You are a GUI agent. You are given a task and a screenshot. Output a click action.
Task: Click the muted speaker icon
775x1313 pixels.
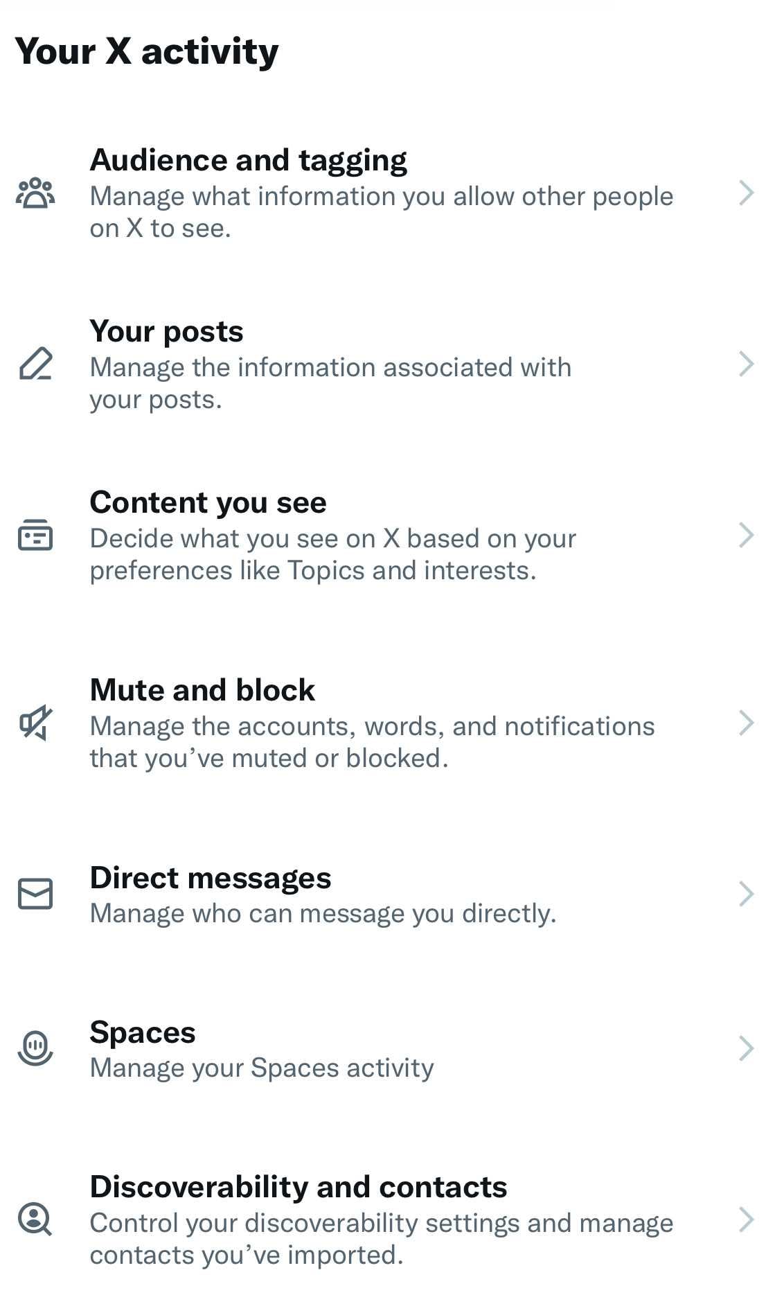35,723
